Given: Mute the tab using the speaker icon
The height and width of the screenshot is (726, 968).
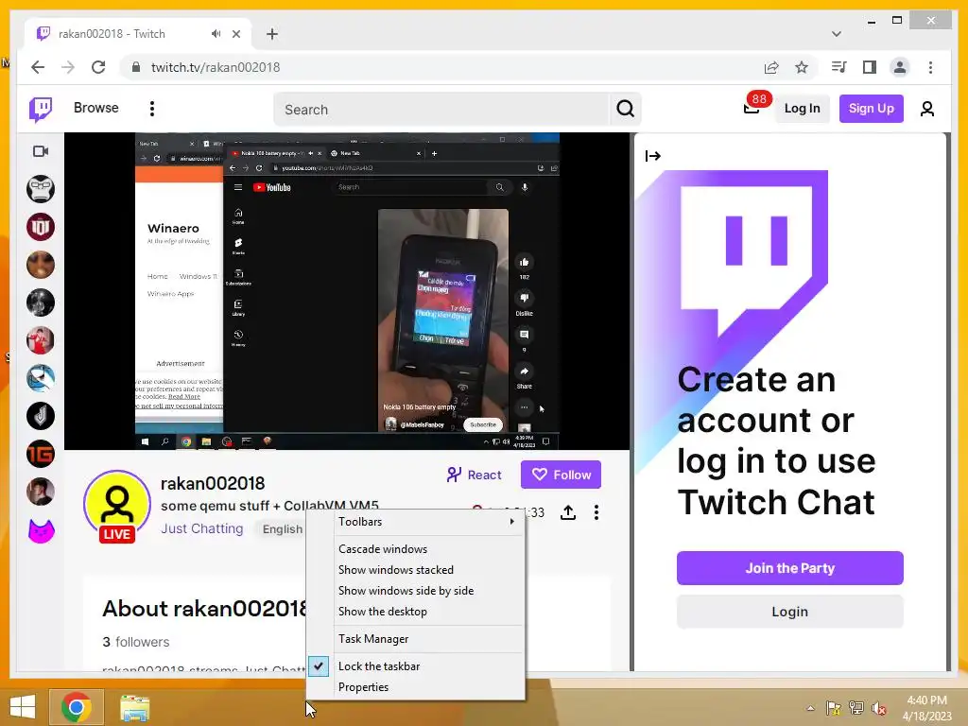Looking at the screenshot, I should pos(216,34).
